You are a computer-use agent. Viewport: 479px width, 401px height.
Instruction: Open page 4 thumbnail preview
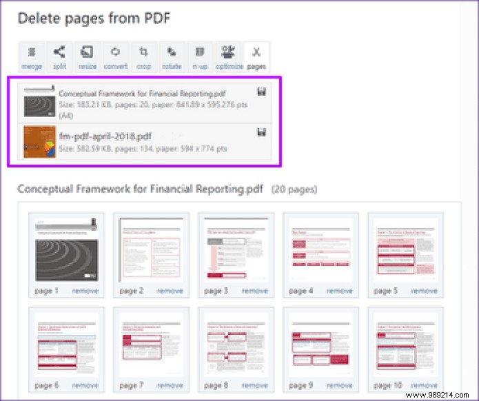[320, 250]
